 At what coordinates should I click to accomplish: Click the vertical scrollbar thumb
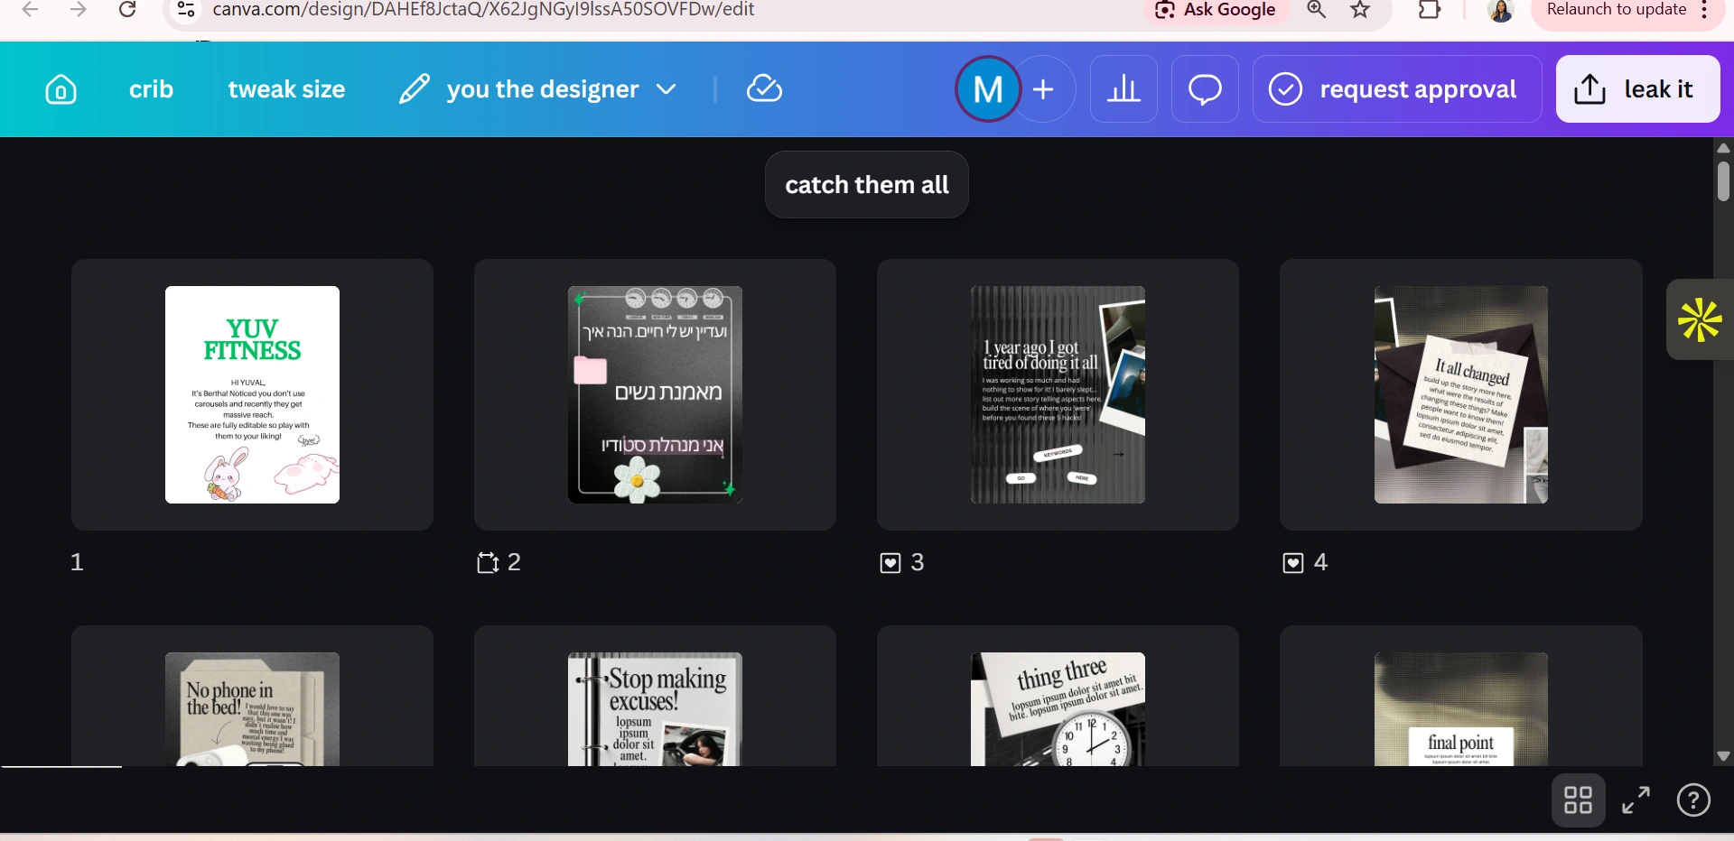1723,180
